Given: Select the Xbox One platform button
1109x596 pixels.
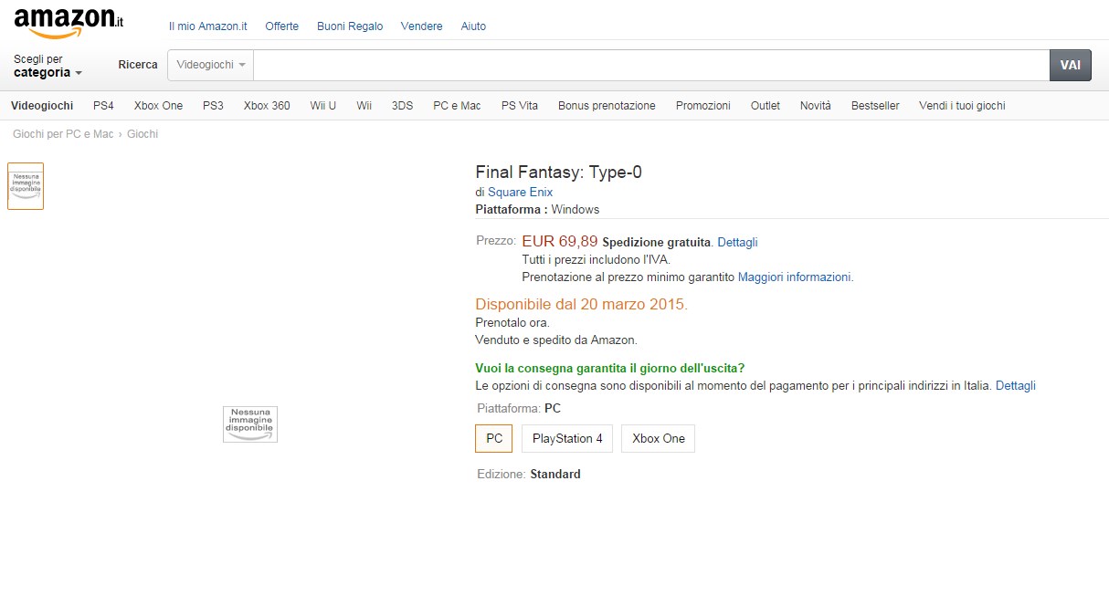Looking at the screenshot, I should click(x=659, y=438).
